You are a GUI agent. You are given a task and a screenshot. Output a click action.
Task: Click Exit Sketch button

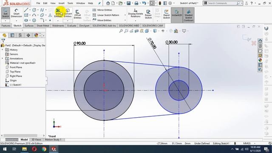[6, 13]
